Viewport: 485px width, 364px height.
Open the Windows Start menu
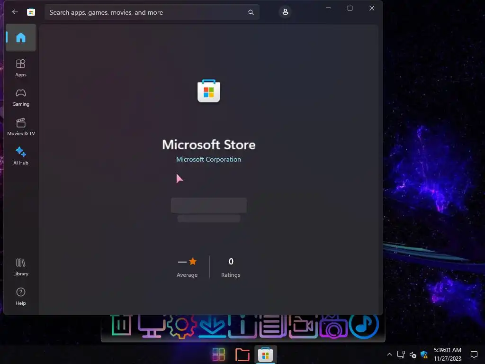(219, 355)
